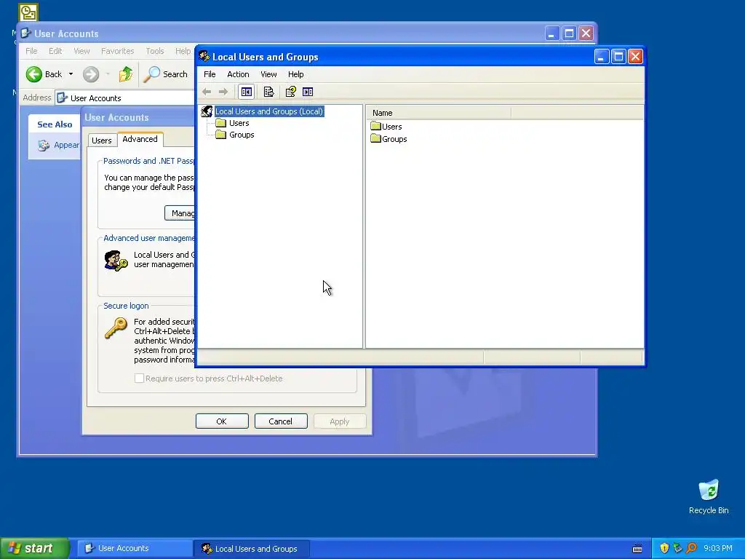This screenshot has width=745, height=559.
Task: Click the Apply button
Action: click(339, 421)
